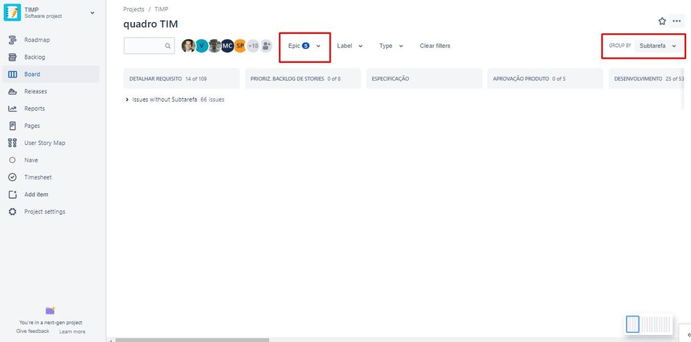This screenshot has width=691, height=342.
Task: Click the Project settings gear icon
Action: (x=12, y=211)
